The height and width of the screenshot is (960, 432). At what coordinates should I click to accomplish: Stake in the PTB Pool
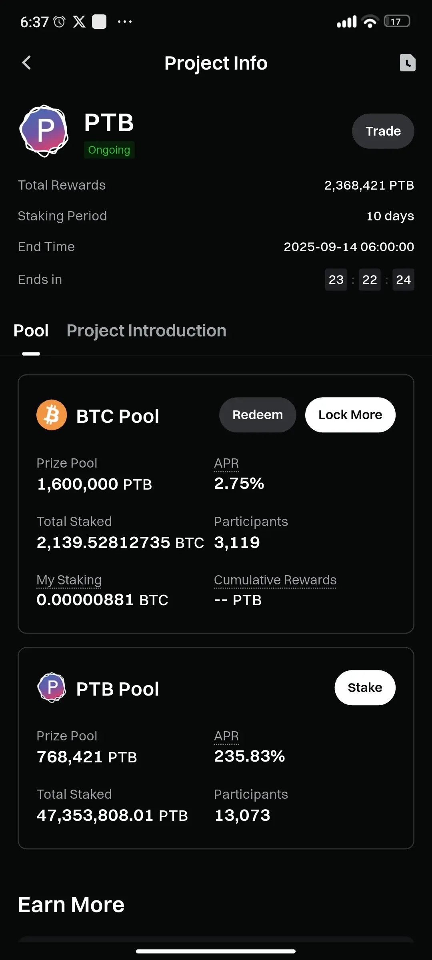(x=365, y=688)
